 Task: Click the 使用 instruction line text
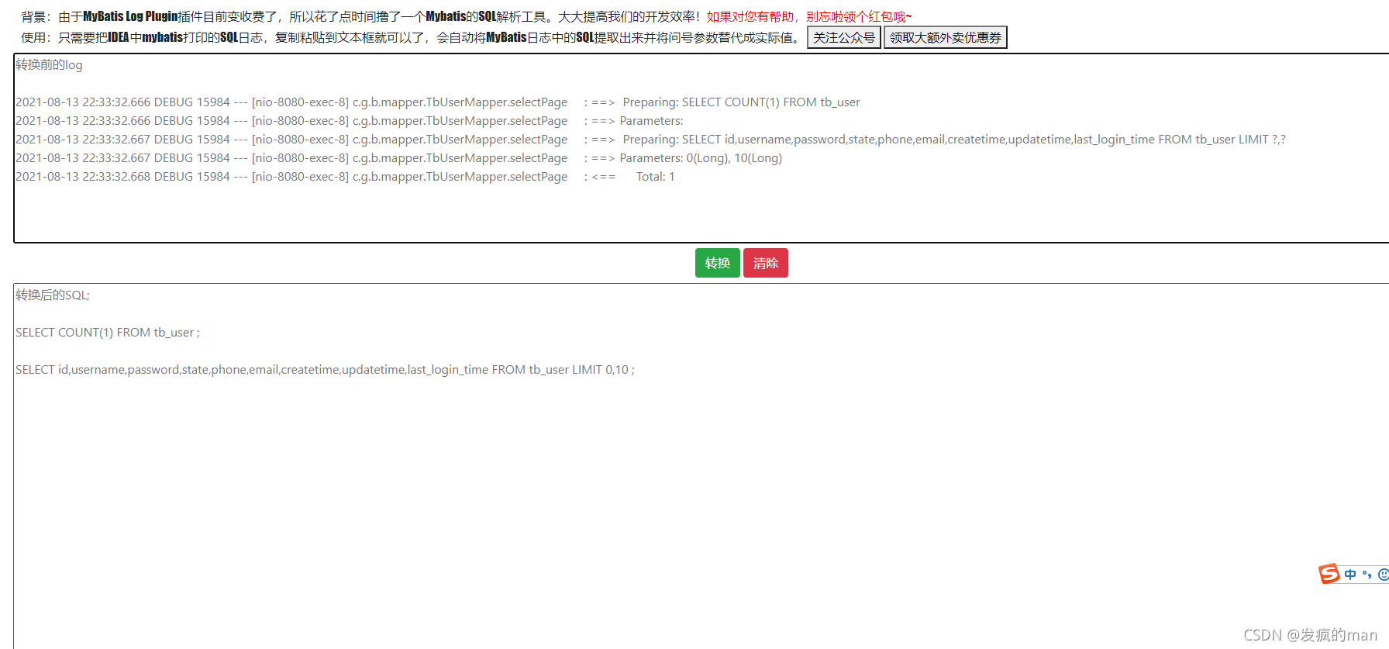point(411,37)
